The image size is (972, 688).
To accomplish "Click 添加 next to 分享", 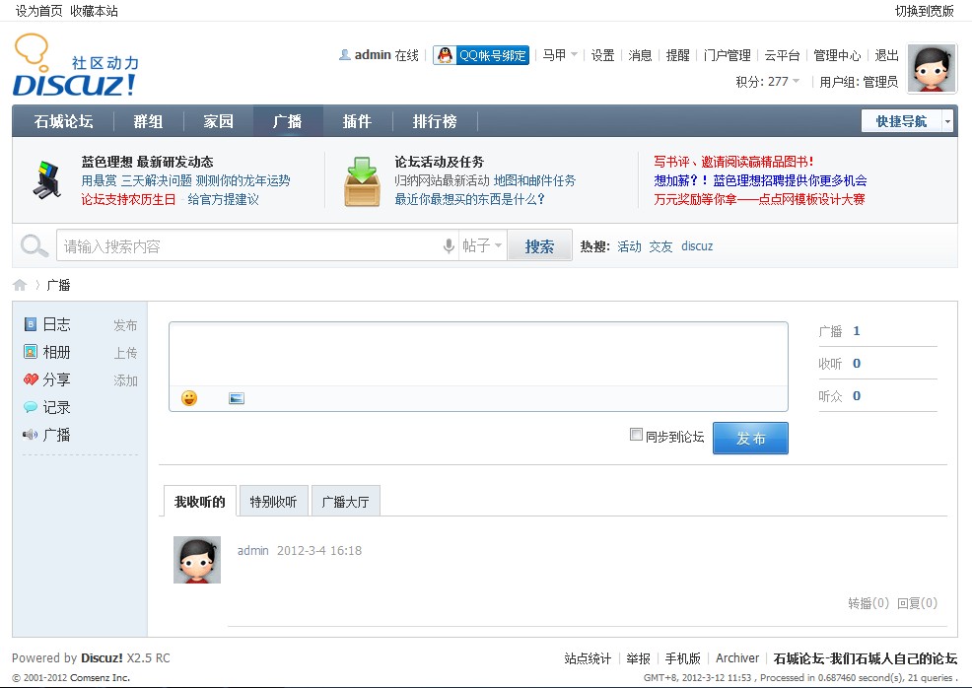I will pyautogui.click(x=125, y=379).
